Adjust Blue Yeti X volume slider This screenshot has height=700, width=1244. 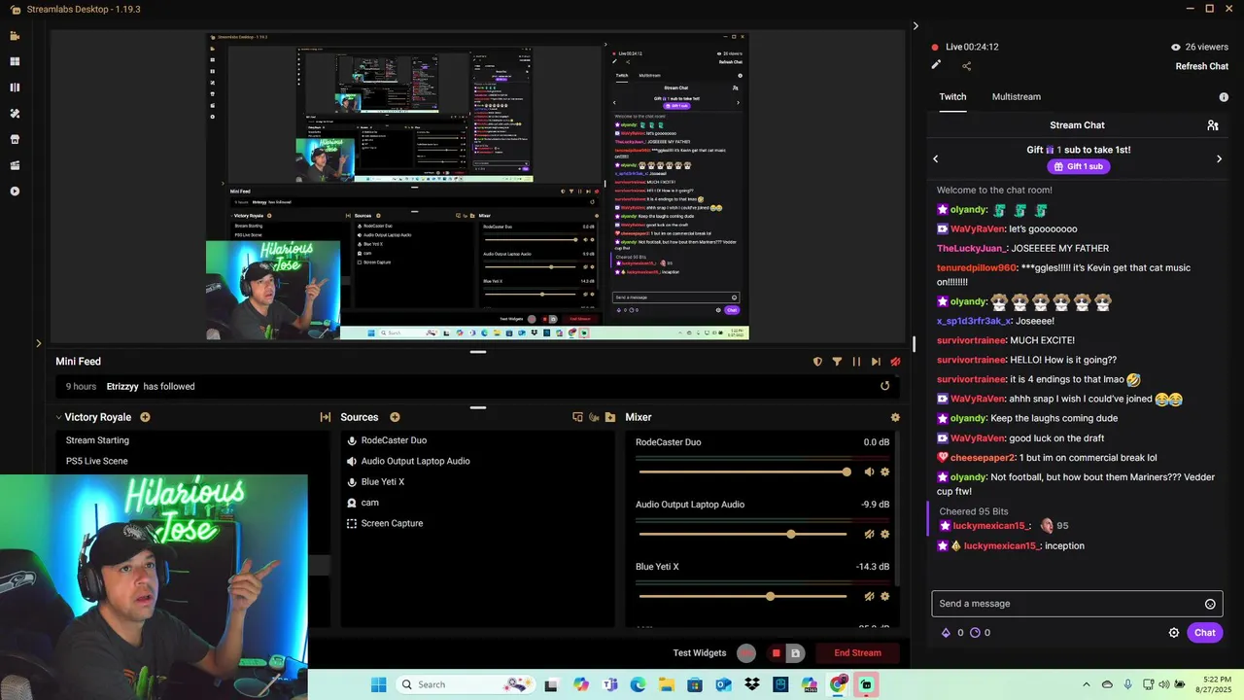[x=743, y=596]
